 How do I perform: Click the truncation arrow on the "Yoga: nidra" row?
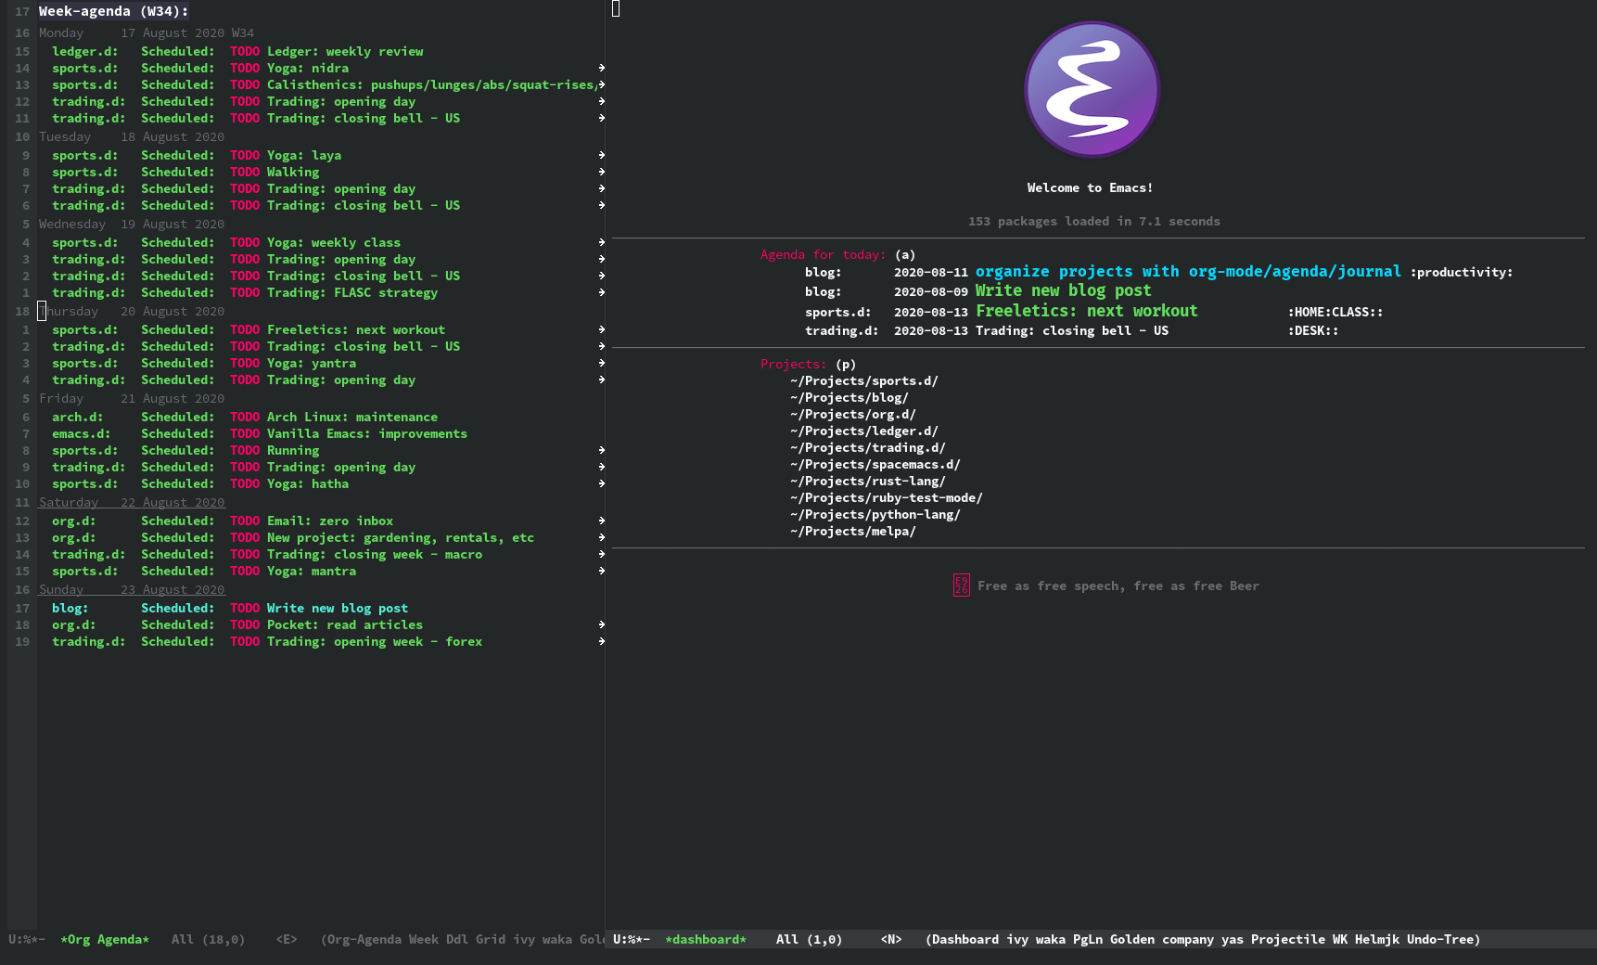[601, 68]
